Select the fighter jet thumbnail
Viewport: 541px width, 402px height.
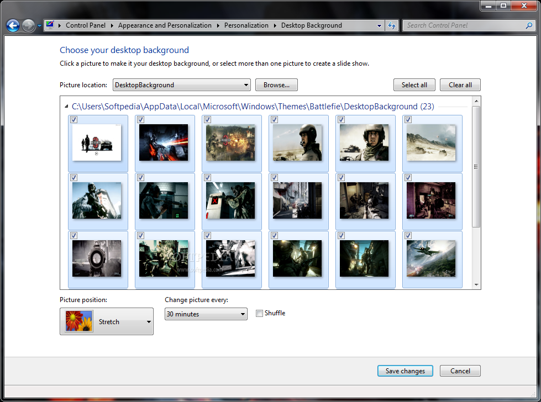point(431,258)
